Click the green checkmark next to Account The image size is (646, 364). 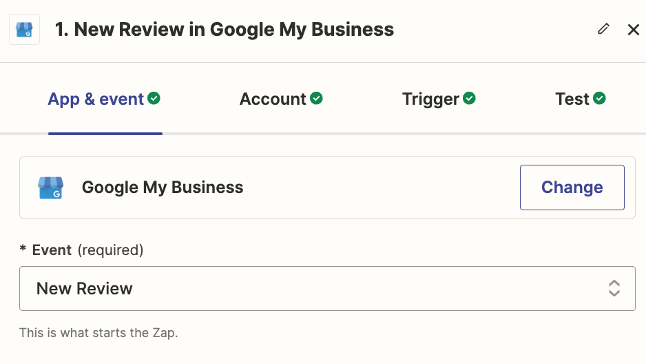(x=316, y=99)
